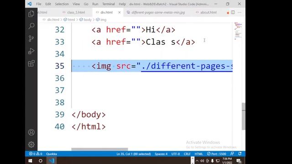Screen dimensions: 292x164
Task: Open the File menu
Action: (x=39, y=4)
